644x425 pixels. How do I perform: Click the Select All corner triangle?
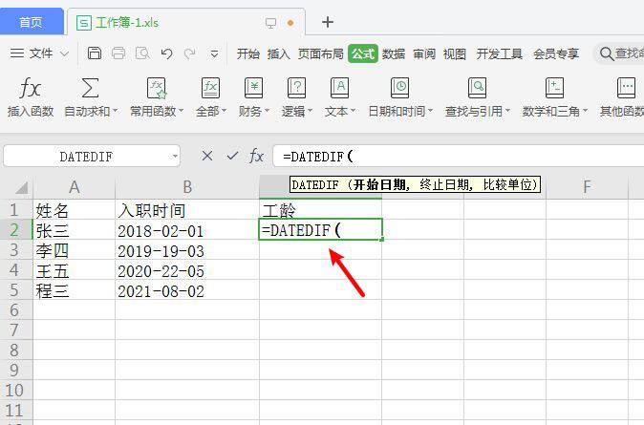click(21, 187)
